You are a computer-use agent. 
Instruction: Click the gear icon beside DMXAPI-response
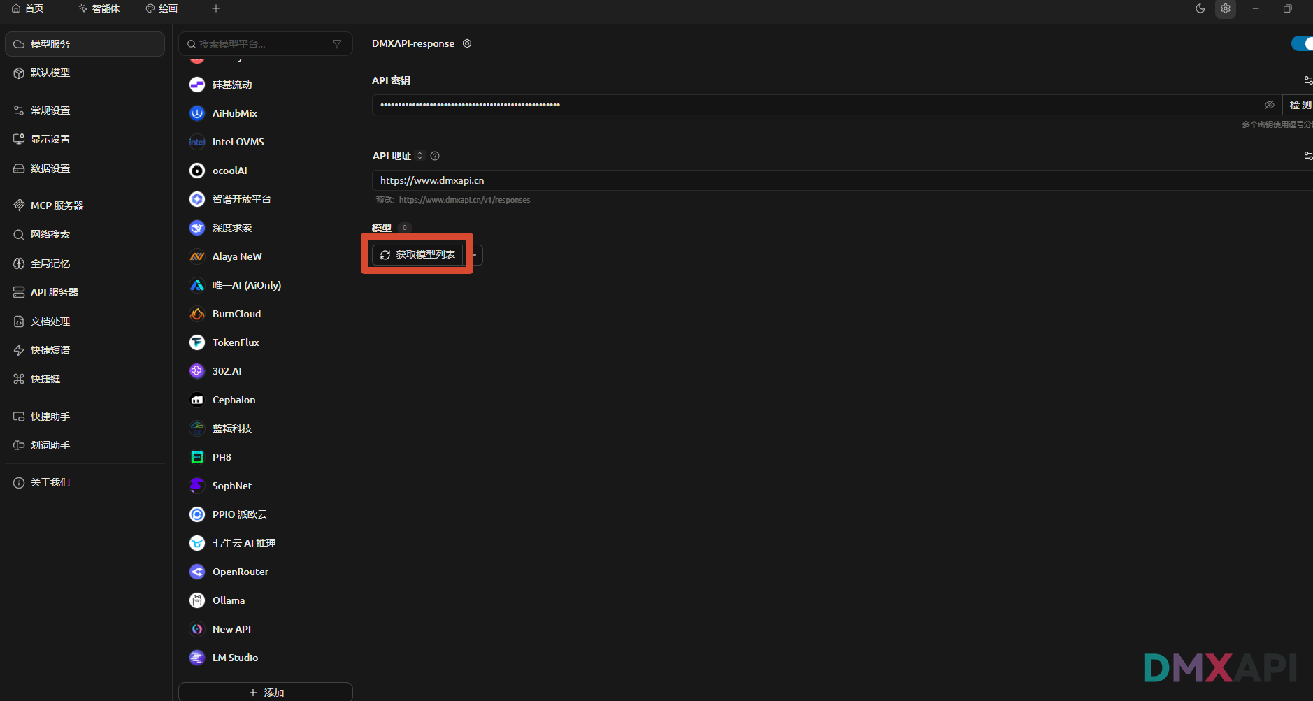tap(467, 43)
